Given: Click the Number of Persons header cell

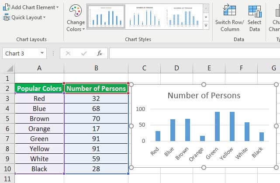Looking at the screenshot, I should 96,88.
